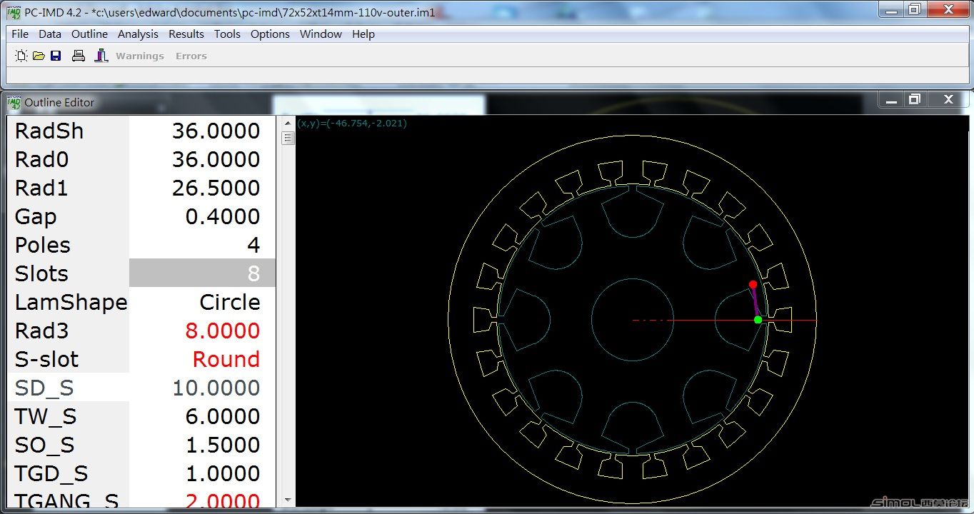Screen dimensions: 974x514
Task: Click the red handle point on drawing
Action: coord(753,284)
